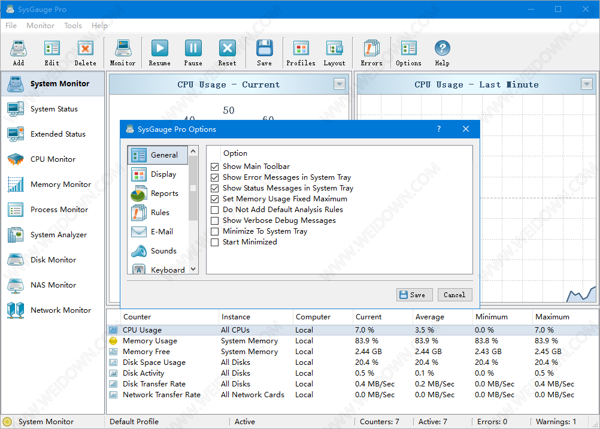The width and height of the screenshot is (600, 429).
Task: Sort by the Counter column header
Action: pyautogui.click(x=169, y=317)
